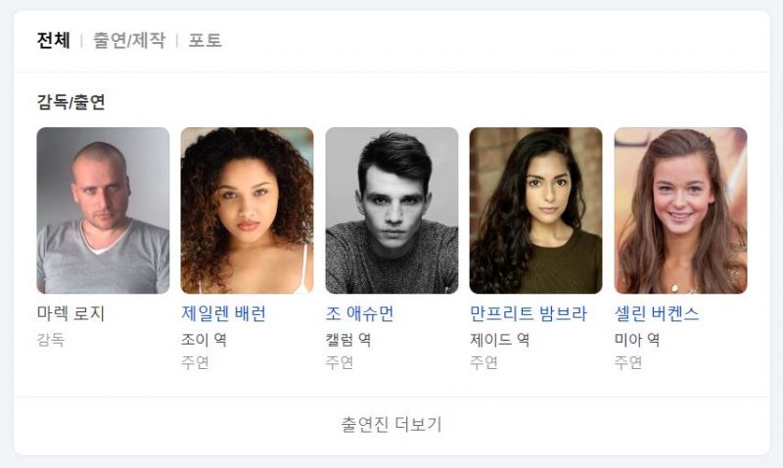Click the 만프리트 밤브라 name link

point(529,313)
